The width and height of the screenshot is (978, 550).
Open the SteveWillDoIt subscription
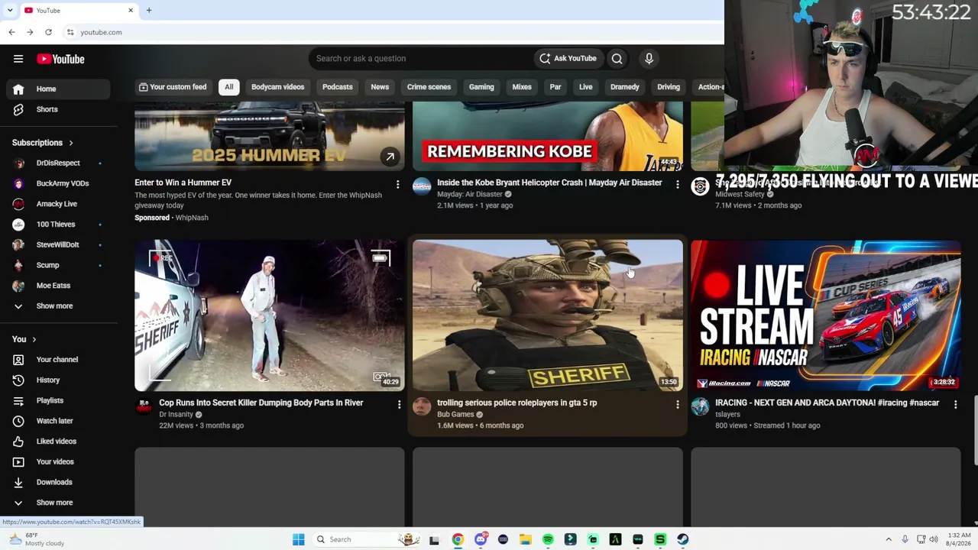tap(58, 244)
